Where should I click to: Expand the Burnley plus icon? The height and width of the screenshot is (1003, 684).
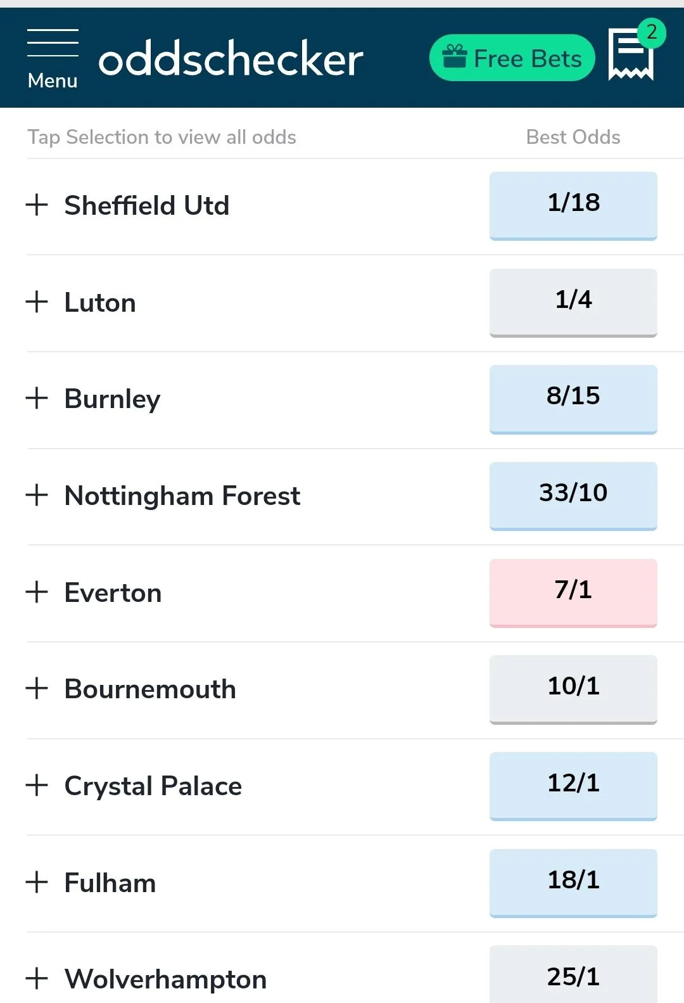tap(37, 399)
